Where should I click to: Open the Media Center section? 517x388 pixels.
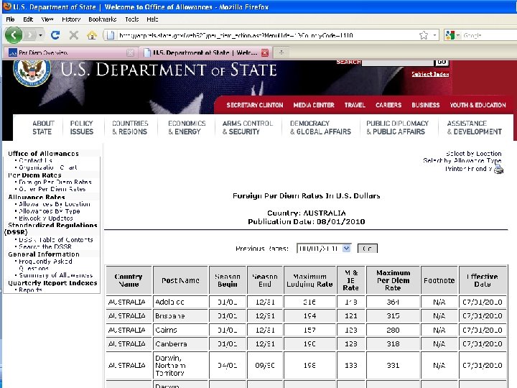point(314,105)
